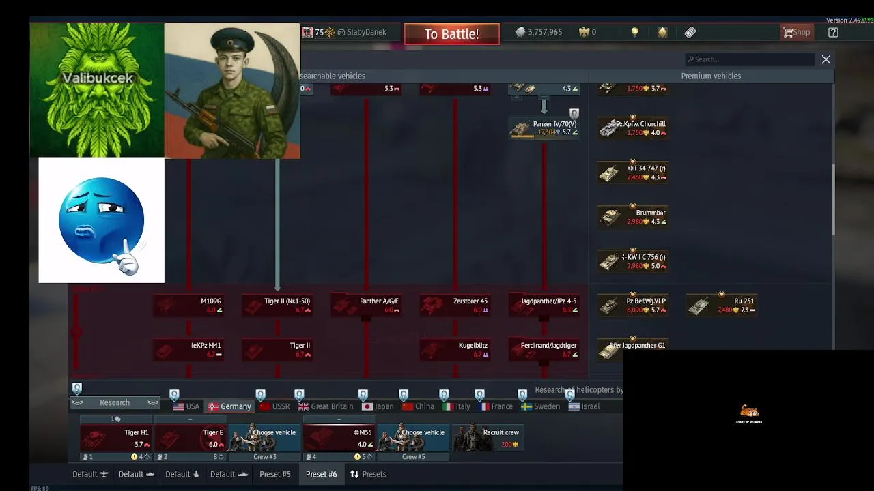This screenshot has height=491, width=874.
Task: Select the locked M109G vehicle
Action: (188, 305)
